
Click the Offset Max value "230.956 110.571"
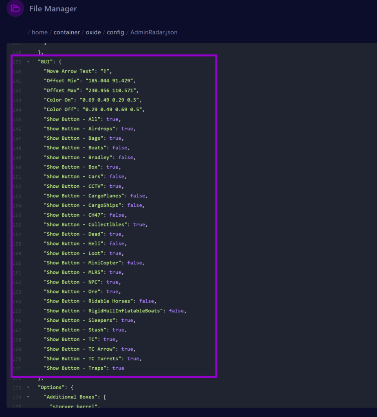click(111, 90)
